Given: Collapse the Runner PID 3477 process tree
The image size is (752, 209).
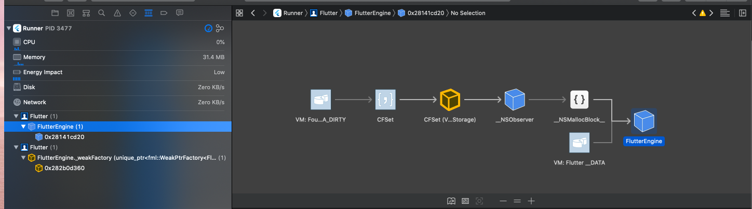Looking at the screenshot, I should coord(8,29).
